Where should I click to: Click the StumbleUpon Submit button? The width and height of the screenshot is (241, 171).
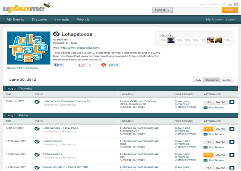[x=110, y=65]
